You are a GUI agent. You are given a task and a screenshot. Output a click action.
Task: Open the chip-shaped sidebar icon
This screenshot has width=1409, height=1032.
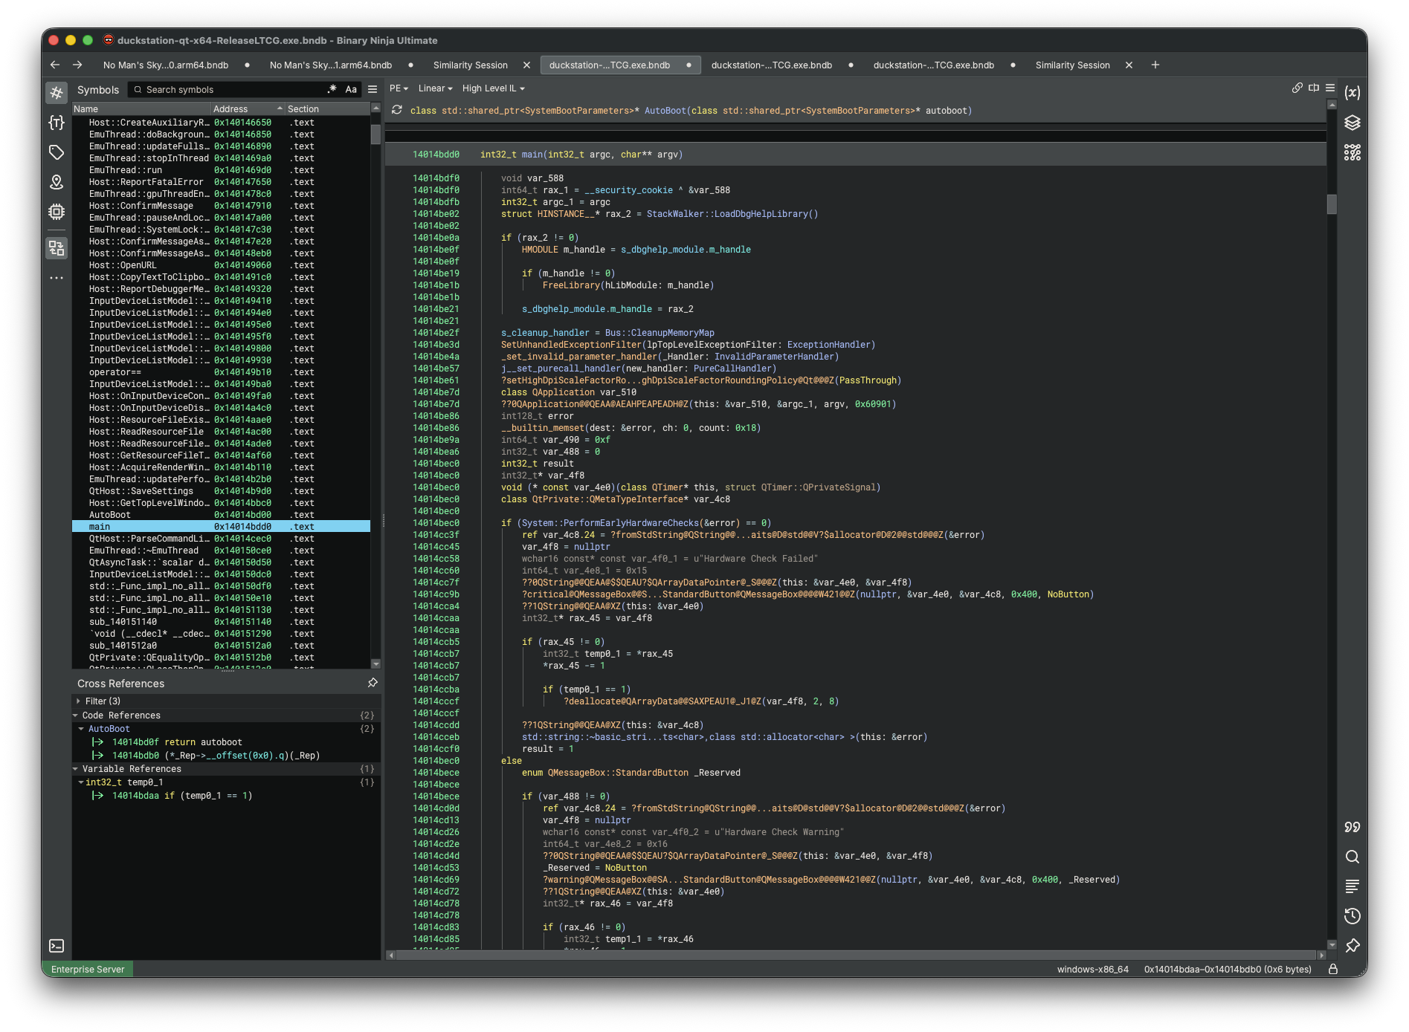point(57,212)
